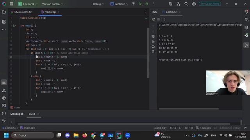
Task: Change UTF-8 file encoding in status bar
Action: coord(189,128)
